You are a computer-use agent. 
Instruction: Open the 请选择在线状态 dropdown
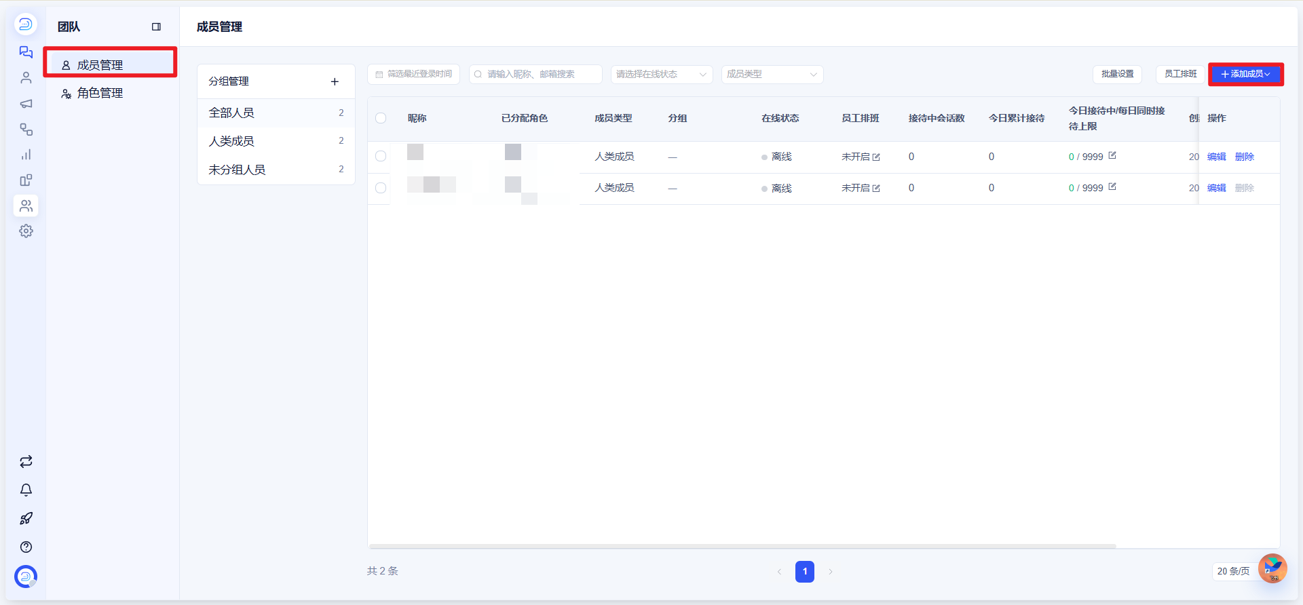pyautogui.click(x=662, y=75)
